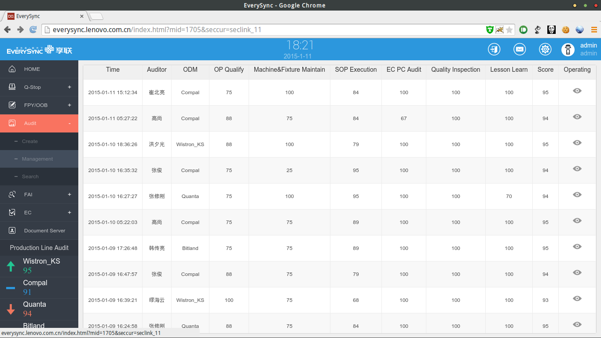Image resolution: width=601 pixels, height=338 pixels.
Task: Open a new browser tab
Action: 96,16
